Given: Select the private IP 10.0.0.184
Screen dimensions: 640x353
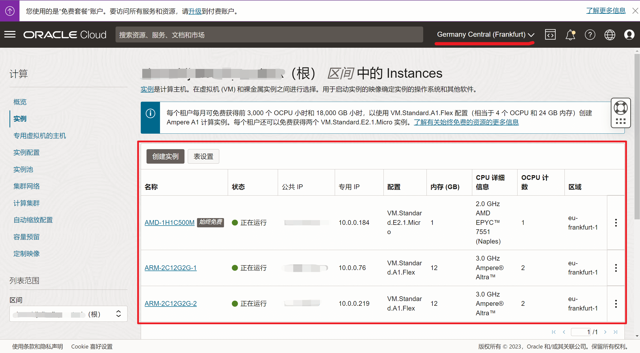Looking at the screenshot, I should point(354,223).
